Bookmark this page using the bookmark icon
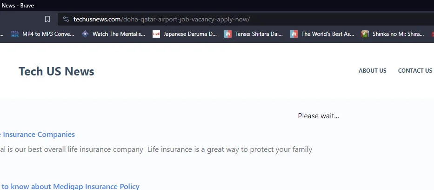The image size is (434, 190). point(47,19)
